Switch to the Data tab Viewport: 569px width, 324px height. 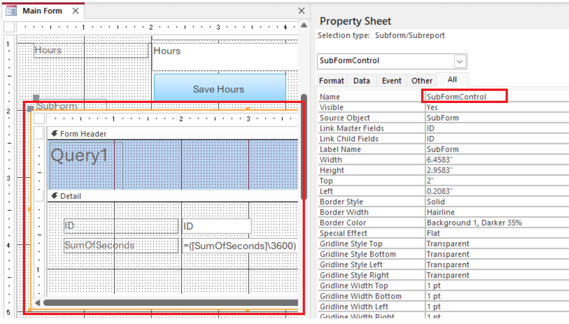click(361, 81)
